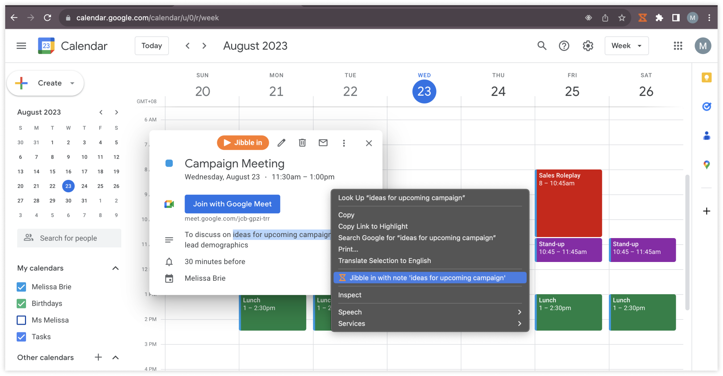This screenshot has height=376, width=723.
Task: Click the Search for people field
Action: pos(69,238)
